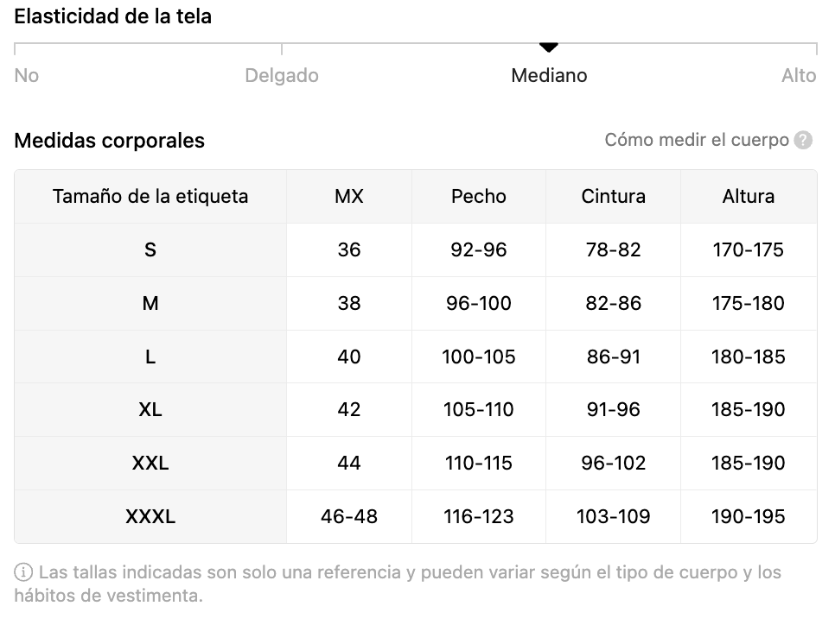Screen dimensions: 835x625
Task: Click the 'Altura' column header
Action: [x=749, y=196]
